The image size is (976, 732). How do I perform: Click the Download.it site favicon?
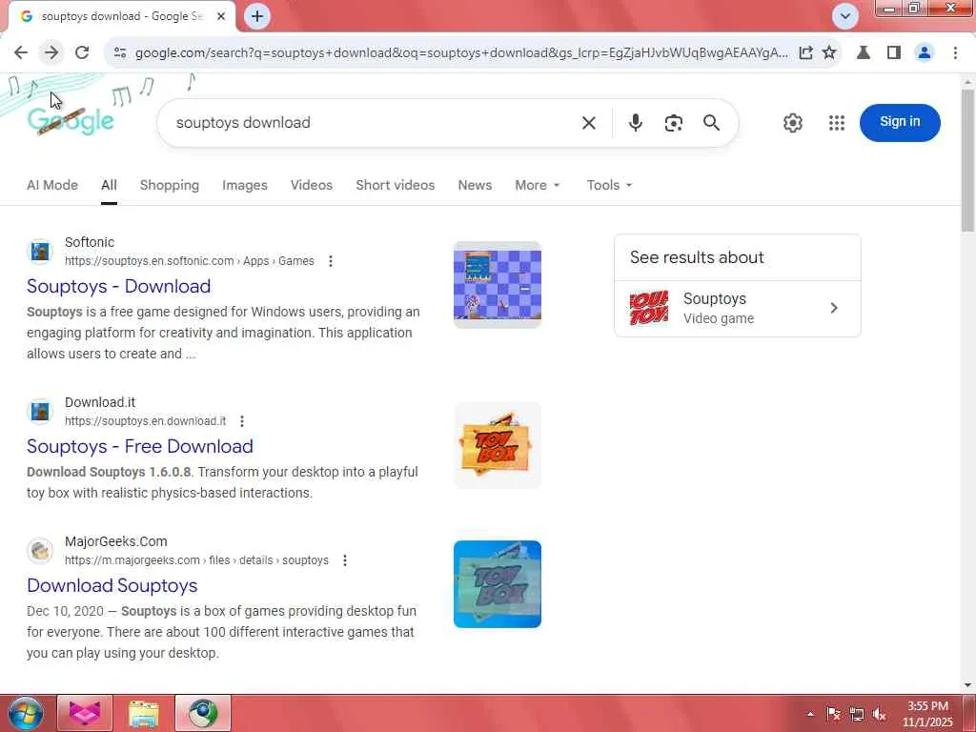tap(40, 412)
